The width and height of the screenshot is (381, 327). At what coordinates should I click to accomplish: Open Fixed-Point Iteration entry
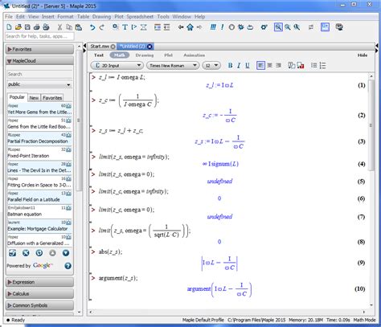pos(39,153)
